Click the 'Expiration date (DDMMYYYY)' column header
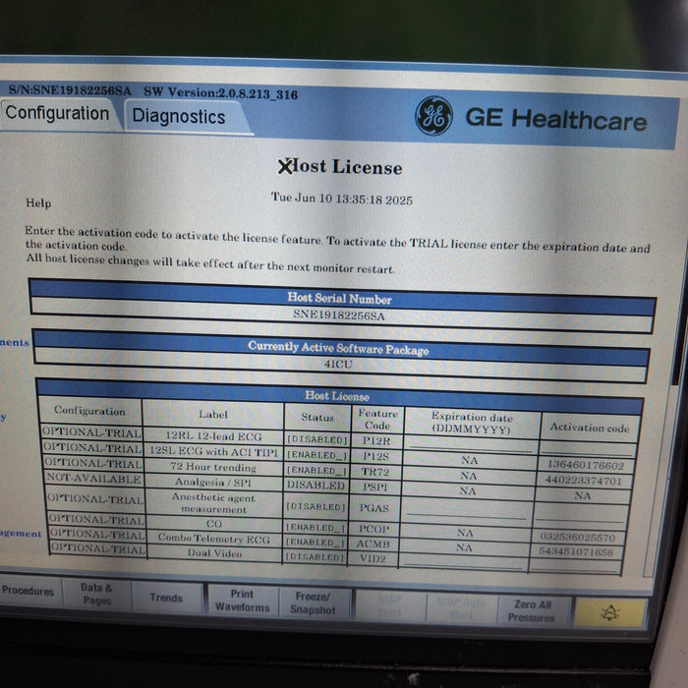688x688 pixels. (x=472, y=423)
